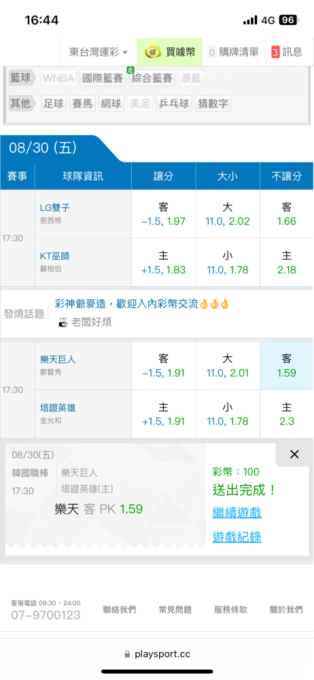Select 國際籃賽 category tag

103,78
